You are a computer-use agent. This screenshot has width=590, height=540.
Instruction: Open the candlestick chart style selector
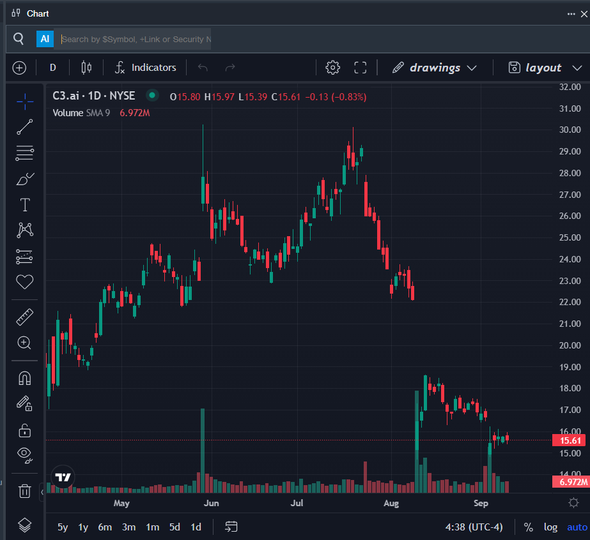(87, 68)
